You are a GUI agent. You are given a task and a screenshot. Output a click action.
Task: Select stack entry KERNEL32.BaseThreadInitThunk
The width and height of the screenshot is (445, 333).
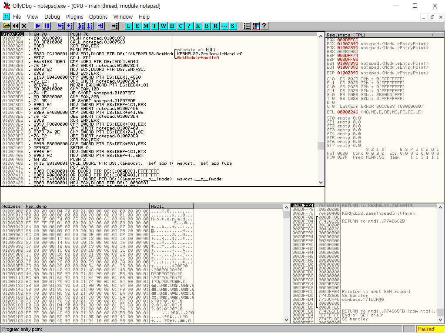(x=364, y=213)
